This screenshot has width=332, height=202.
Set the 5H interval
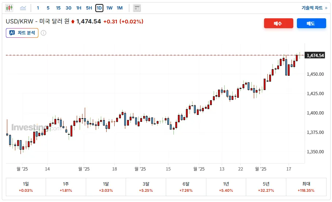[x=89, y=8]
